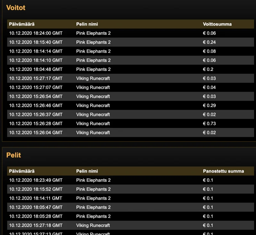Click Viking Runecraft in 15:26:04 row

93,133
